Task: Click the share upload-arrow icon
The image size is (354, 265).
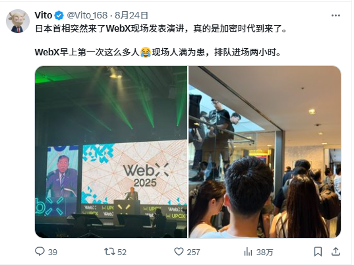Action: click(x=336, y=251)
